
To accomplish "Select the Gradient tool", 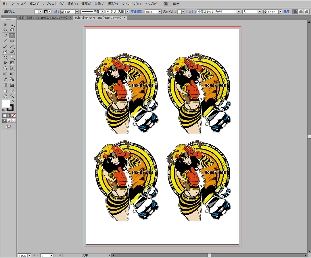I will tap(12, 74).
